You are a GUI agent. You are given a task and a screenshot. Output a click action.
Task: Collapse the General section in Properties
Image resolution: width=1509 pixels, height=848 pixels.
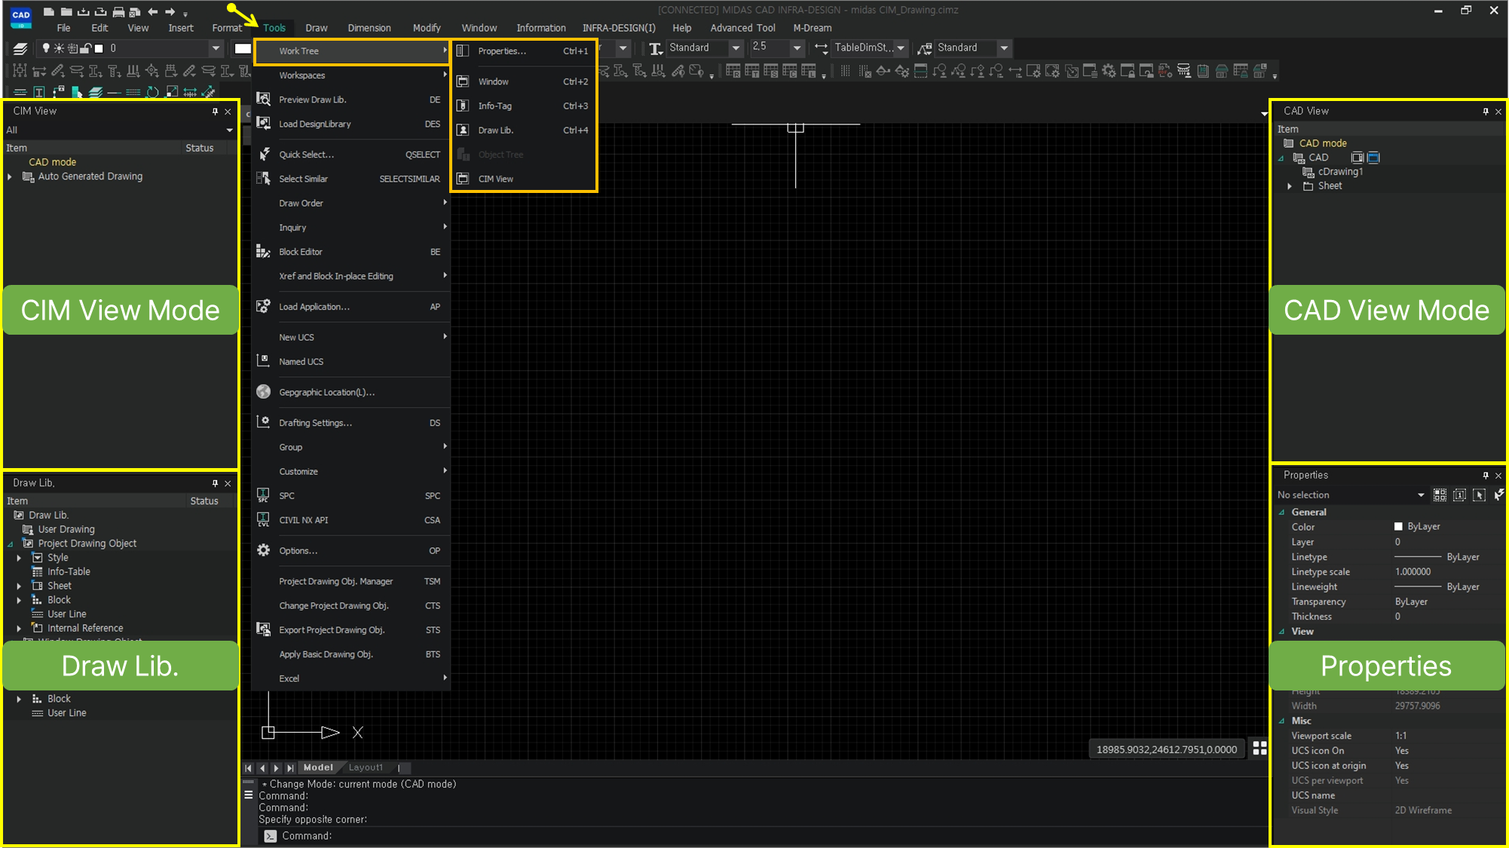[1281, 512]
